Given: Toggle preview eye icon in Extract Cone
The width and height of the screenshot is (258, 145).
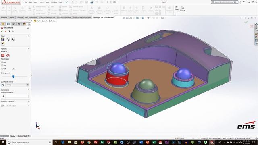Looking at the screenshot, I should coord(9,31).
